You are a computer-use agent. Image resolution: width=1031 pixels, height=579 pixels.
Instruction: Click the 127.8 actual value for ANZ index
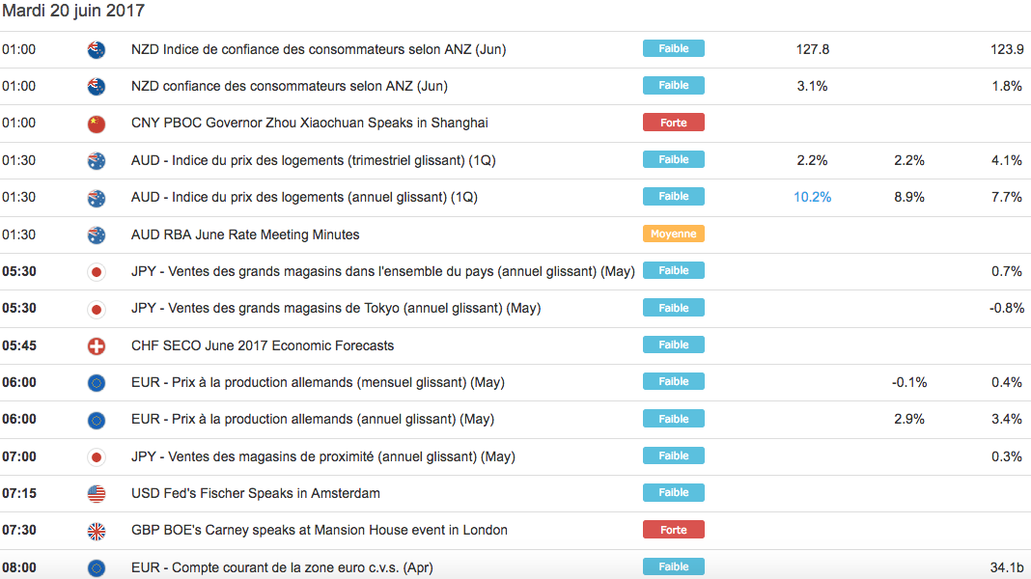point(812,49)
